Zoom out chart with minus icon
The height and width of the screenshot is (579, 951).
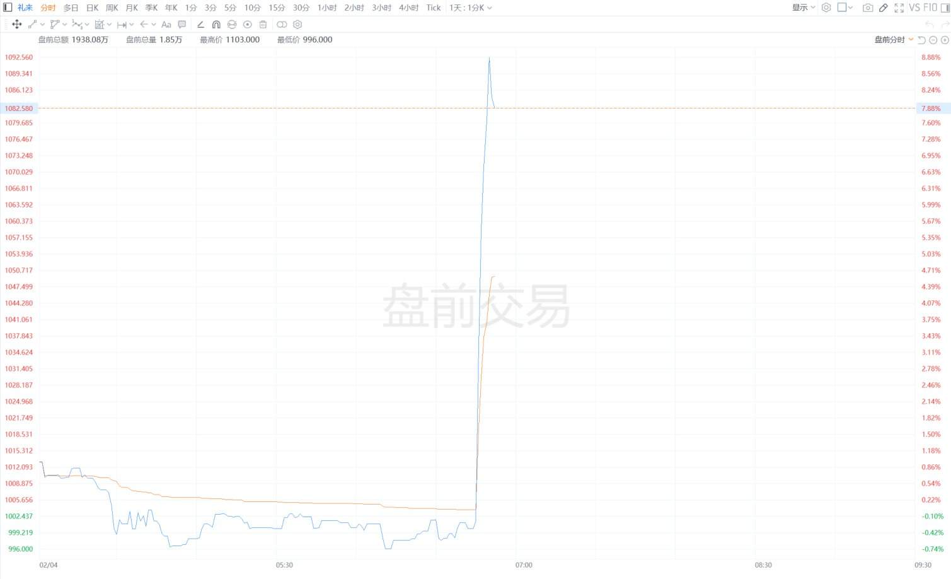[x=933, y=40]
